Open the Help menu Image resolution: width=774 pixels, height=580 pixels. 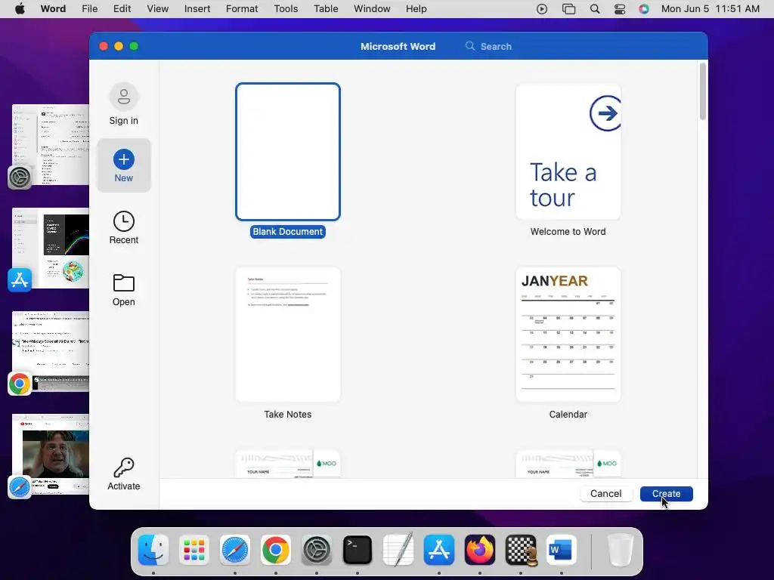click(416, 9)
